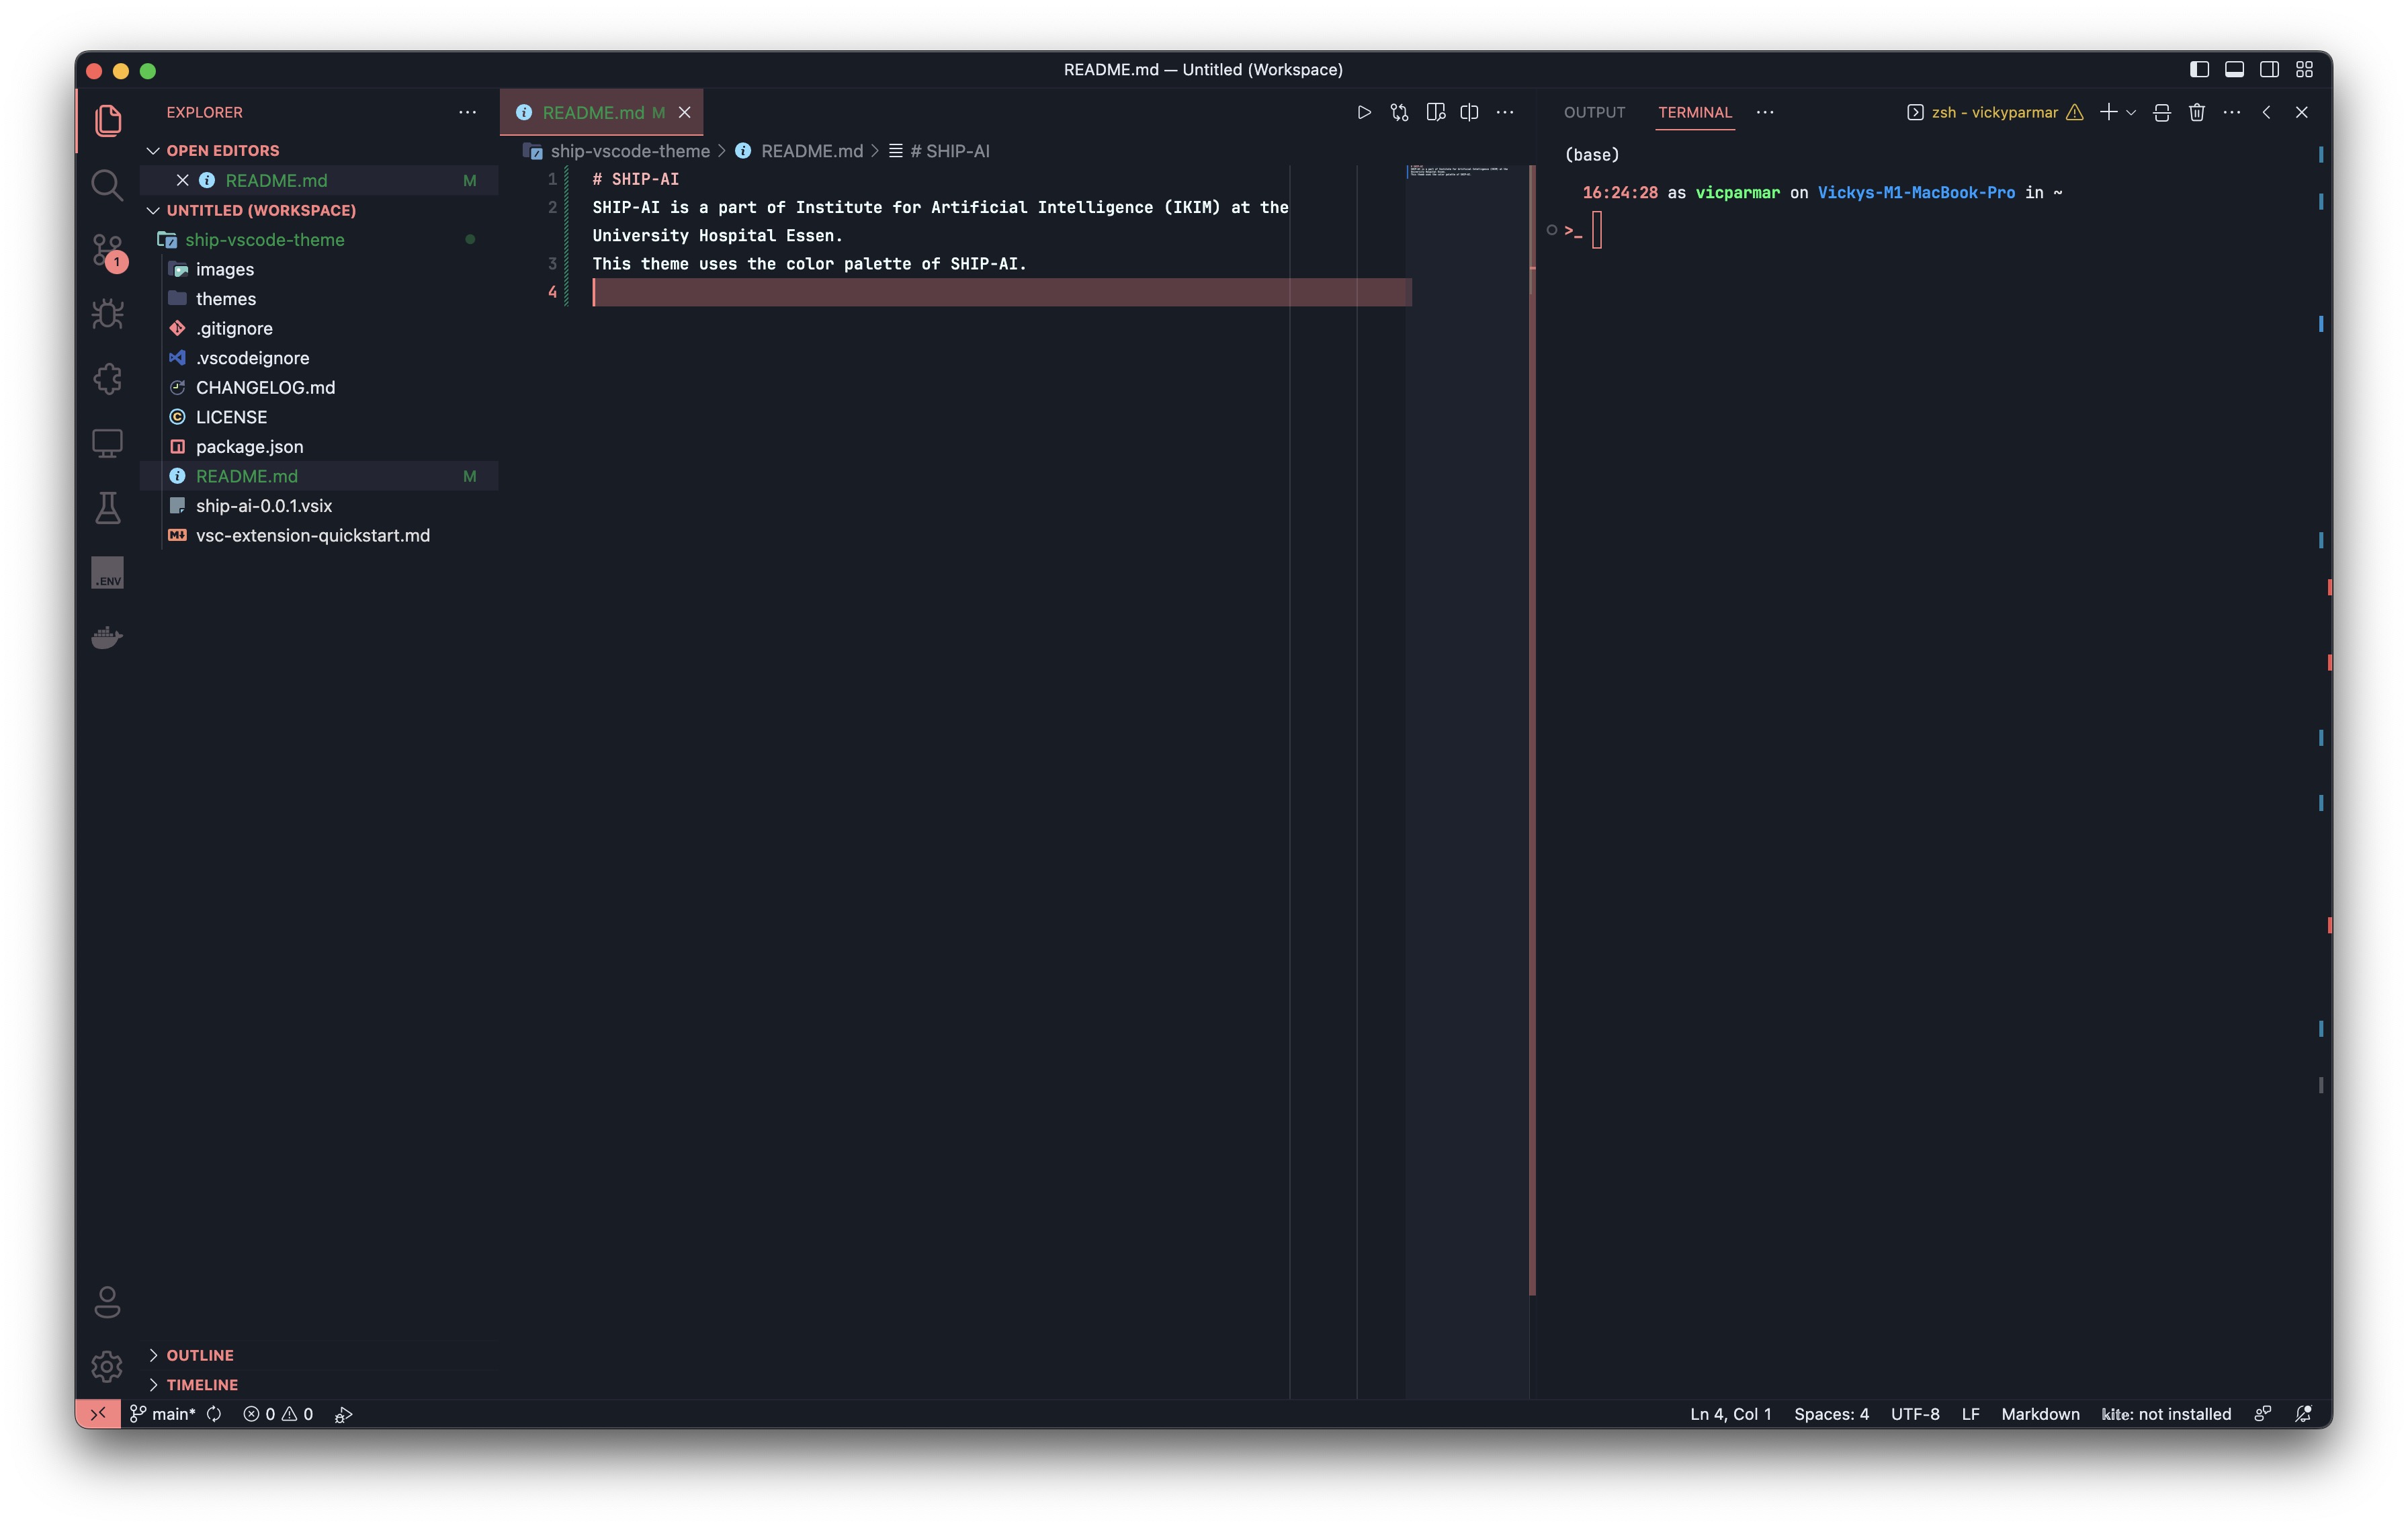
Task: Open the Testing flask view
Action: [x=107, y=508]
